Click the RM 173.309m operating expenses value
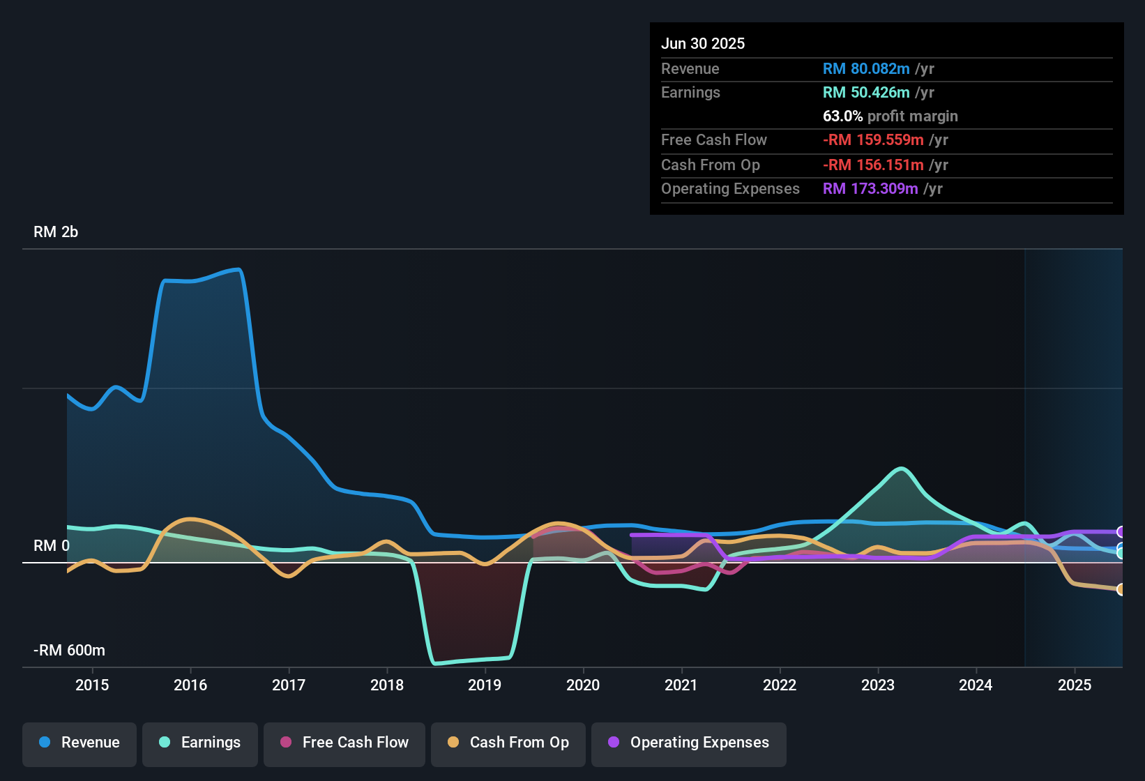Viewport: 1145px width, 781px height. point(870,188)
